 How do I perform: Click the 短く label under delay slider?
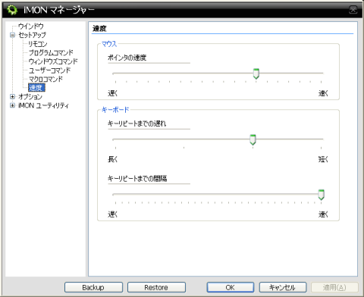tap(323, 159)
